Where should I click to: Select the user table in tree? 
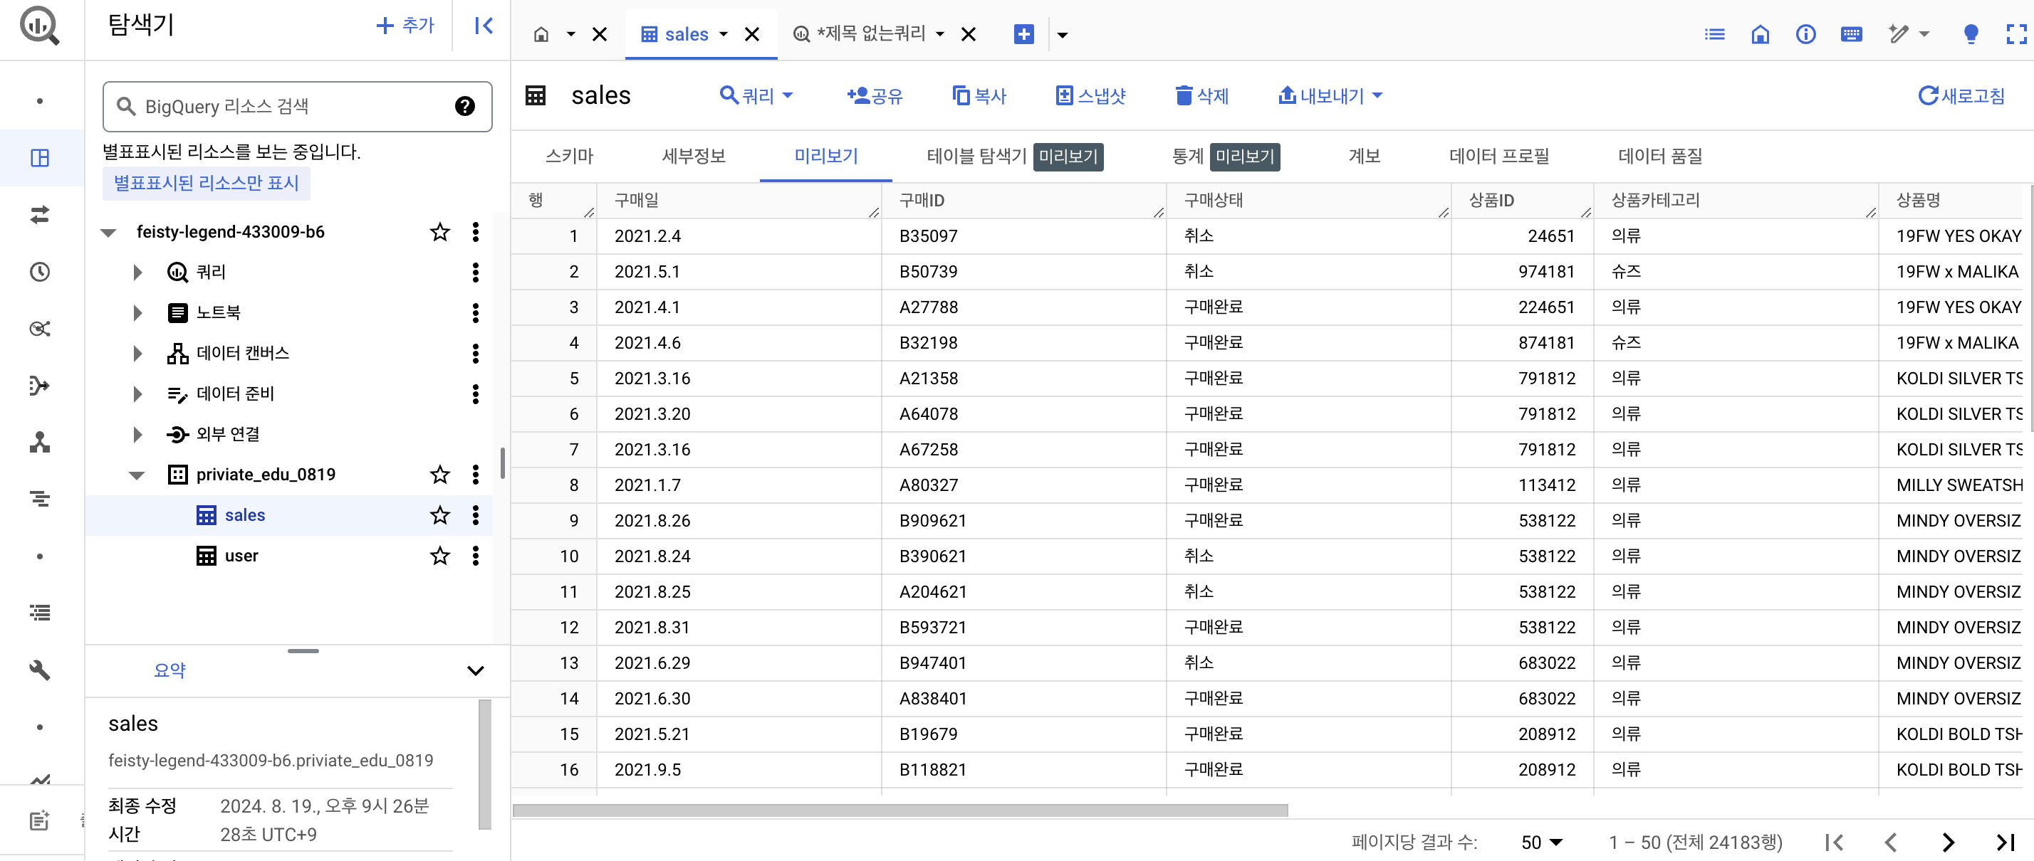pos(241,556)
